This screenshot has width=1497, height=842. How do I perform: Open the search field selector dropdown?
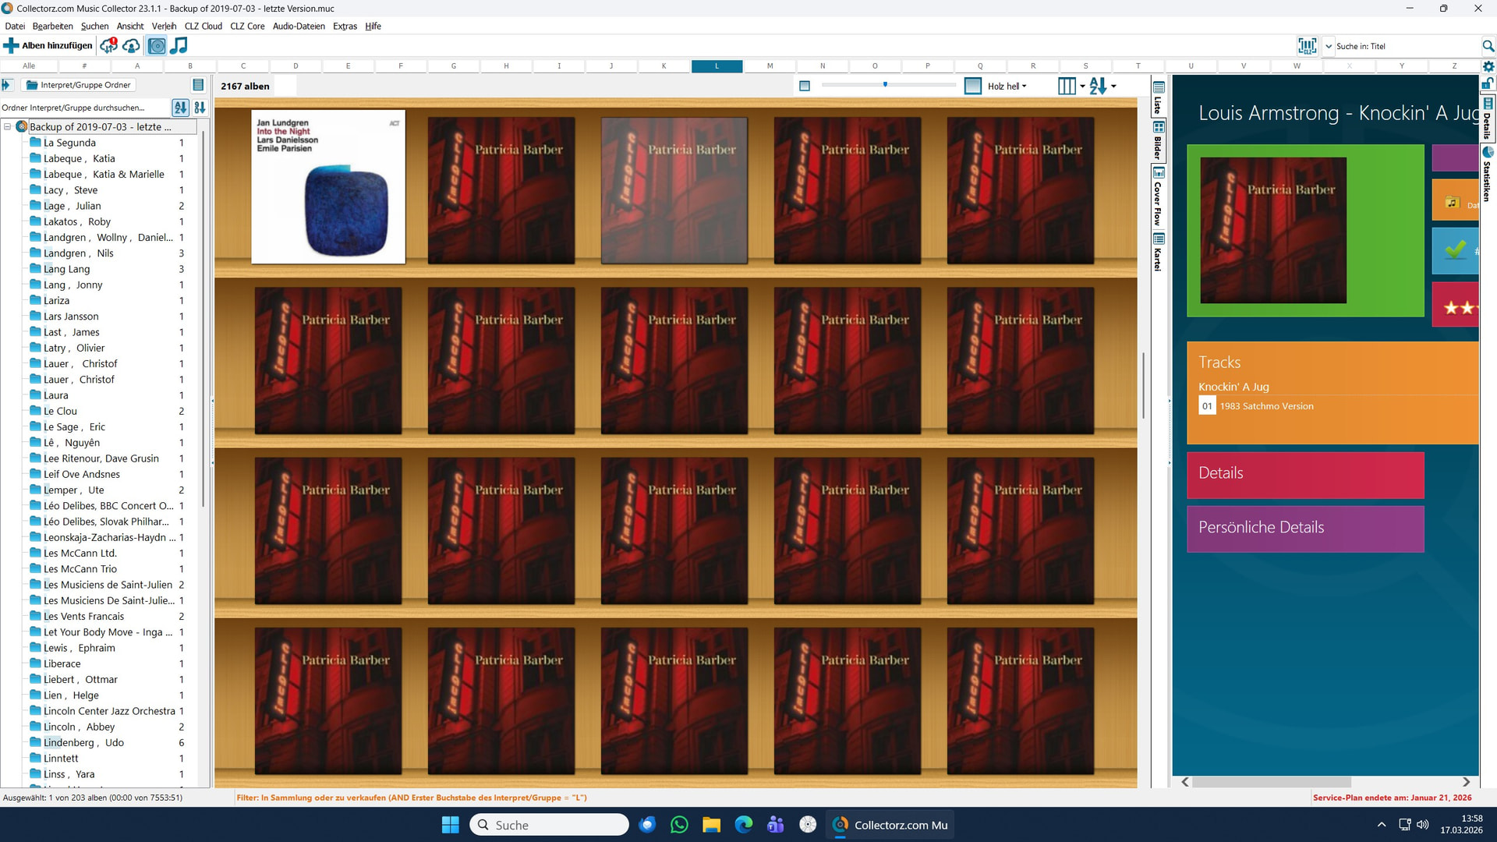coord(1329,46)
